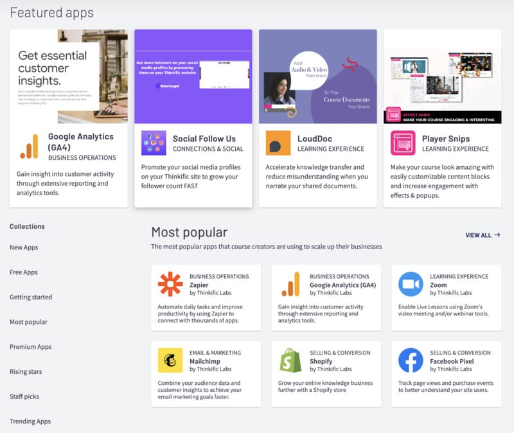This screenshot has width=514, height=433.
Task: Open the Player Snips banner image
Action: 443,76
